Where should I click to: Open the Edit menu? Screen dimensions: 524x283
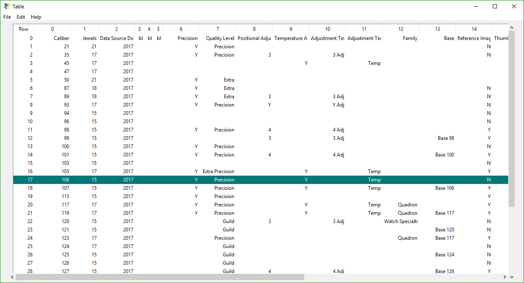pyautogui.click(x=21, y=17)
